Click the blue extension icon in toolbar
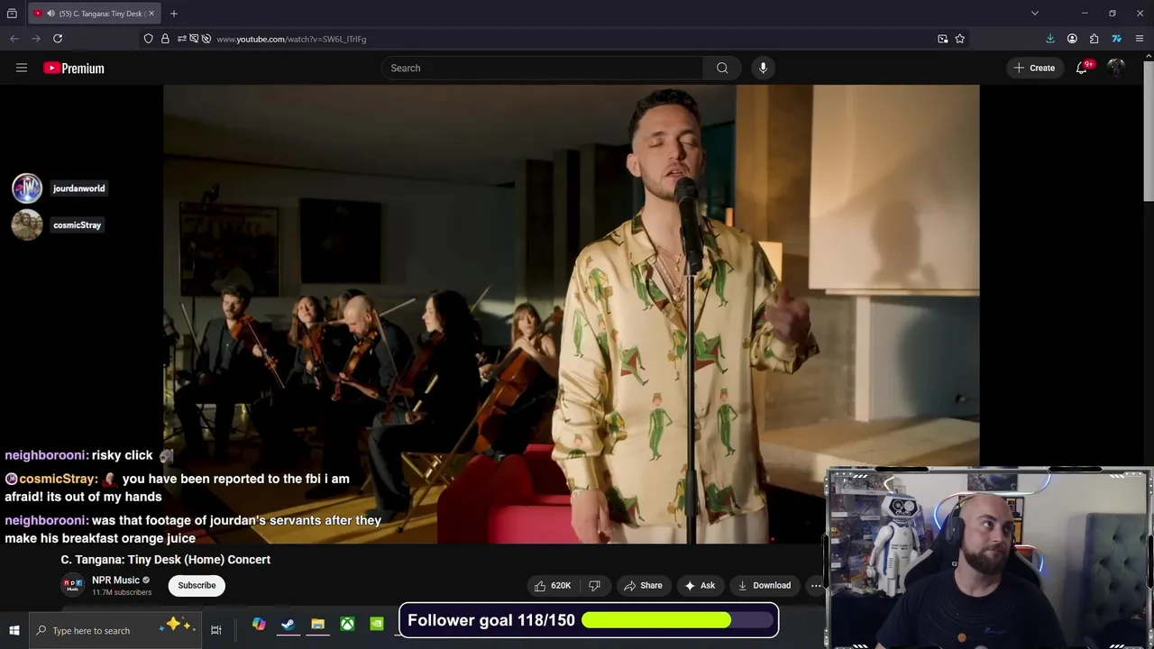This screenshot has height=649, width=1154. (x=1116, y=39)
